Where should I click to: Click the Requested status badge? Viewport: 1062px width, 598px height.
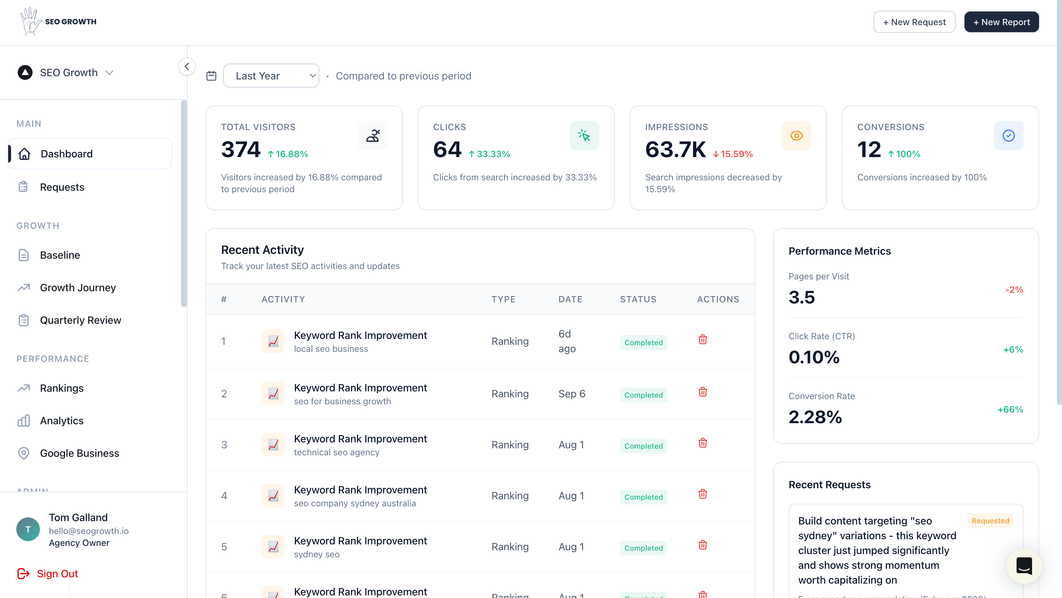click(x=990, y=521)
